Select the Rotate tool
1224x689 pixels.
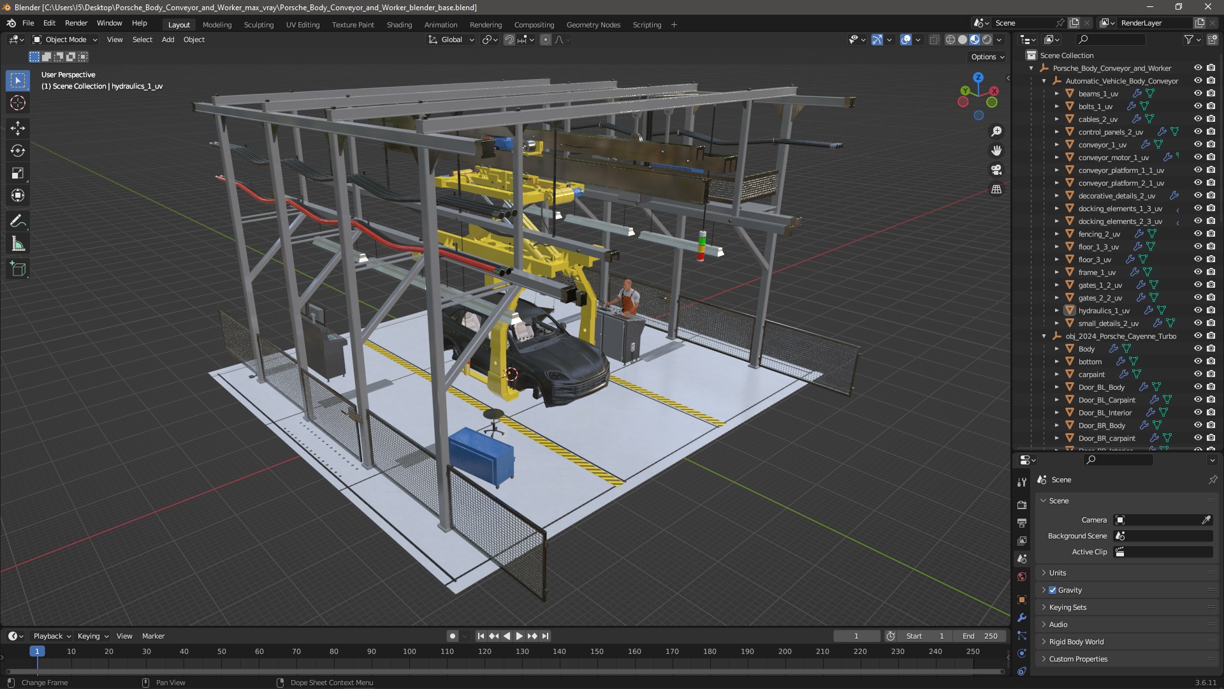(x=18, y=151)
